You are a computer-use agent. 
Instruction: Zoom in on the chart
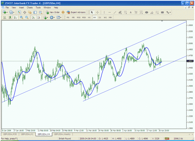click(22, 17)
